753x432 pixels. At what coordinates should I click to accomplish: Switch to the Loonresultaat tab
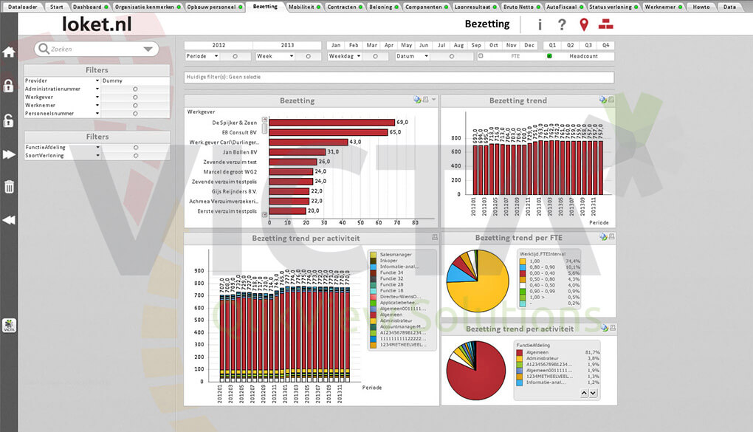point(475,7)
